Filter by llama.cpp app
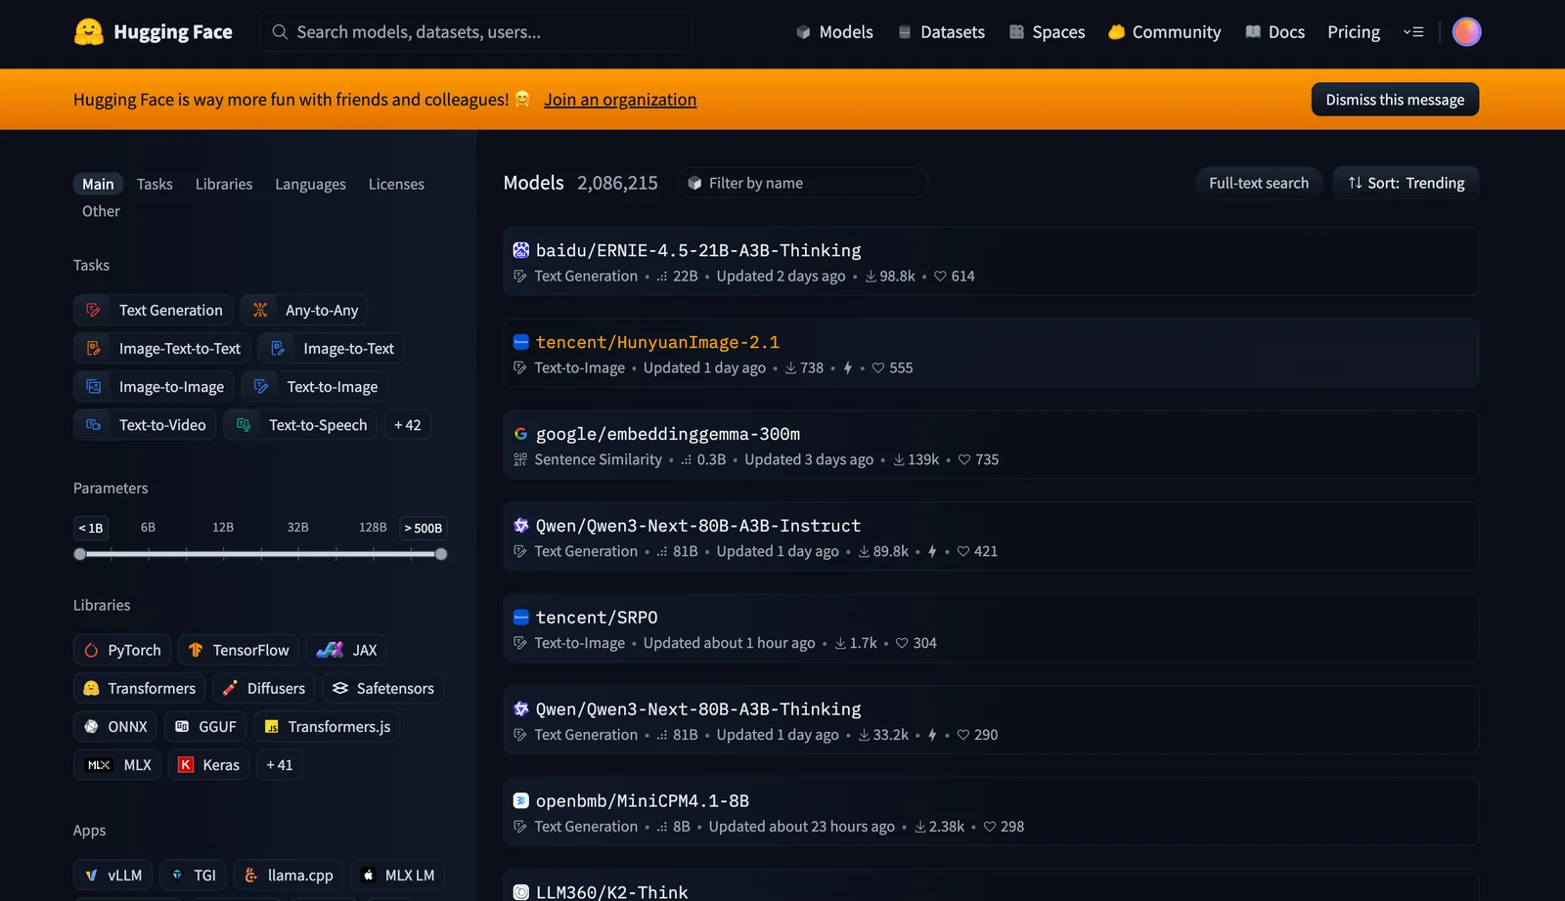 click(x=289, y=875)
